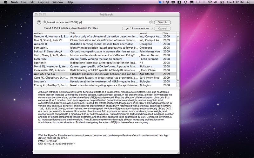Open the volume control in the menu bar
This screenshot has height=158, width=254.
coord(216,2)
